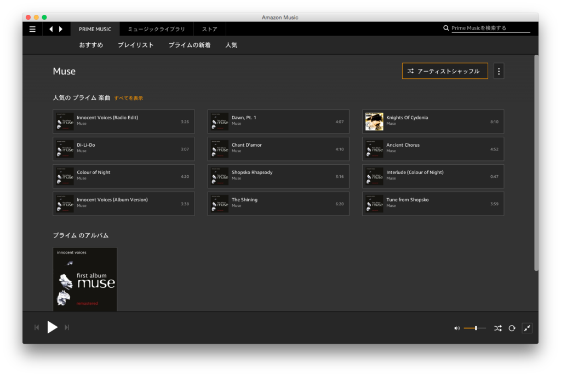This screenshot has width=561, height=376.
Task: Click the すべてを表示 link
Action: pos(128,98)
